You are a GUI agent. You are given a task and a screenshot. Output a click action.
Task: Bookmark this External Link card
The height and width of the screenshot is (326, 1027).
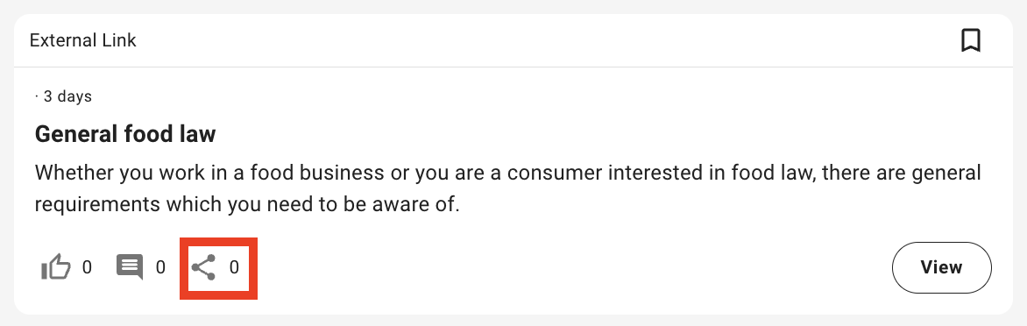coord(971,40)
